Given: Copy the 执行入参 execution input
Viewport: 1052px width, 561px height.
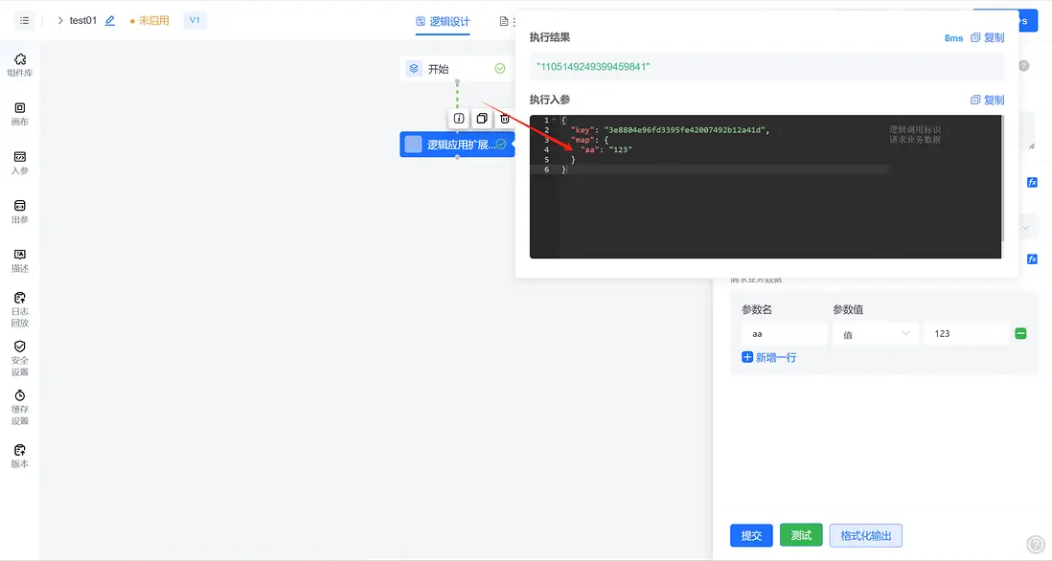Looking at the screenshot, I should [x=988, y=100].
